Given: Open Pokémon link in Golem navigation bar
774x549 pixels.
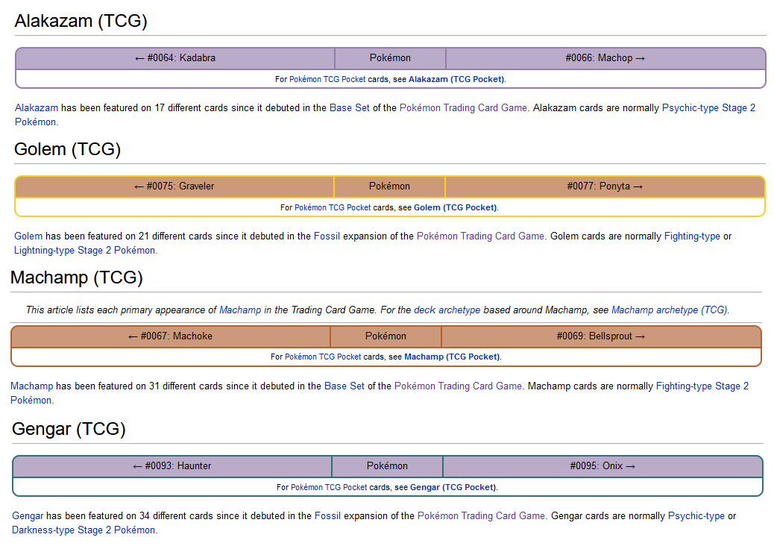Looking at the screenshot, I should (x=389, y=186).
